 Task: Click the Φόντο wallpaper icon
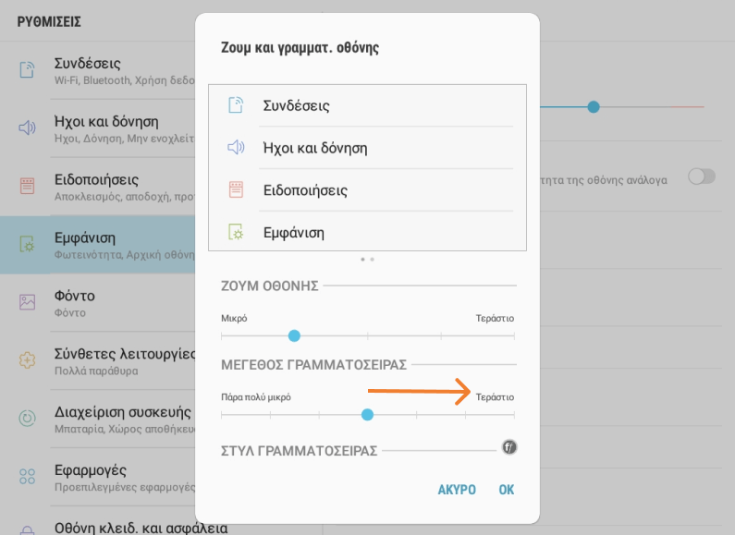(28, 302)
